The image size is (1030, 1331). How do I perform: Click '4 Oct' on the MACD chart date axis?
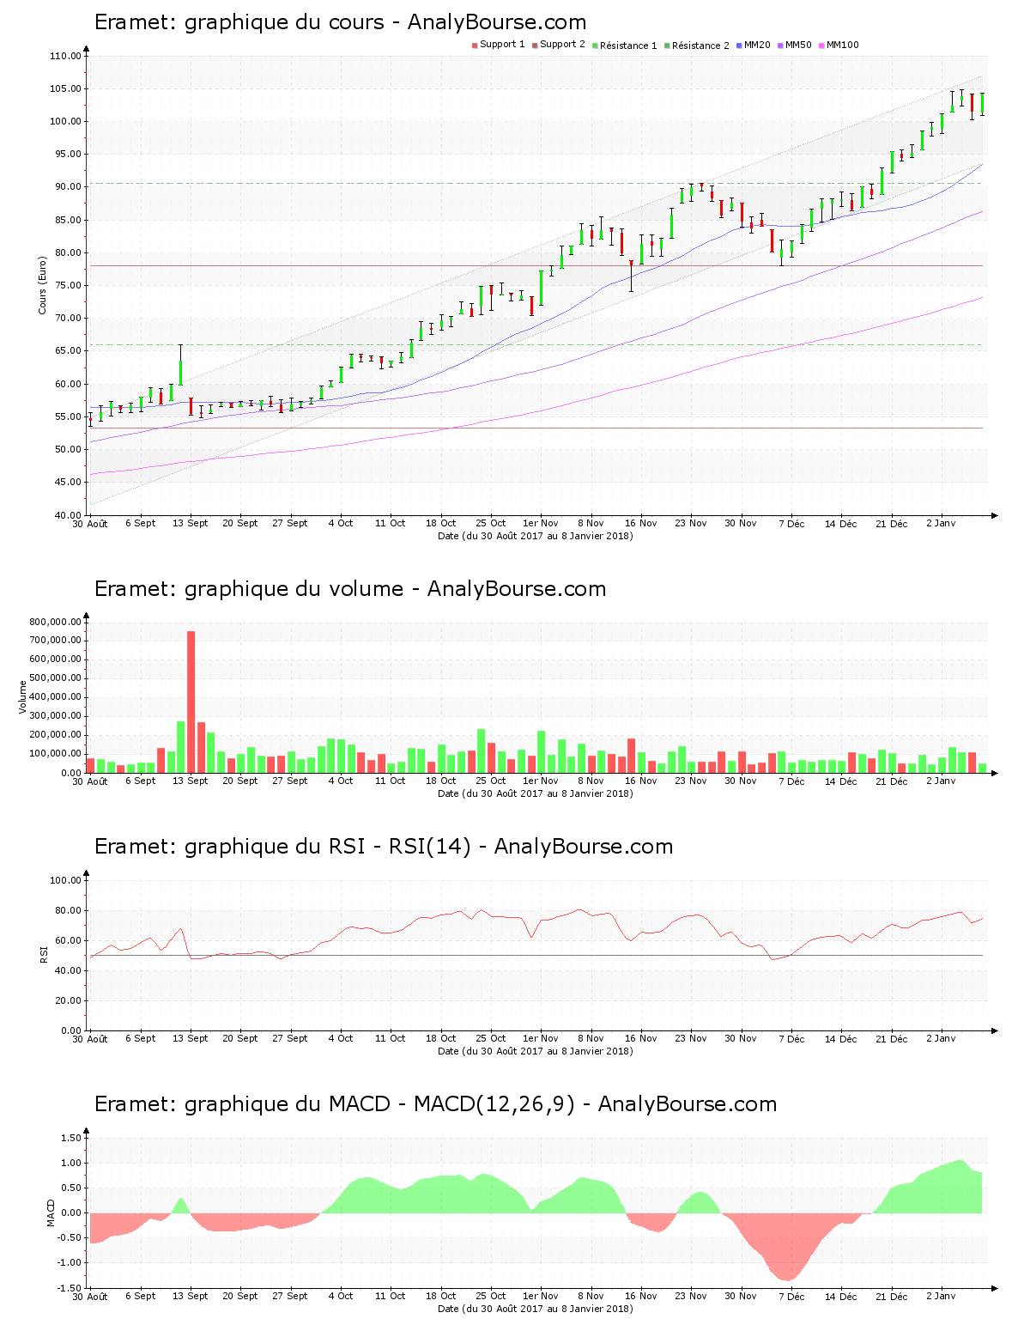[x=341, y=1297]
